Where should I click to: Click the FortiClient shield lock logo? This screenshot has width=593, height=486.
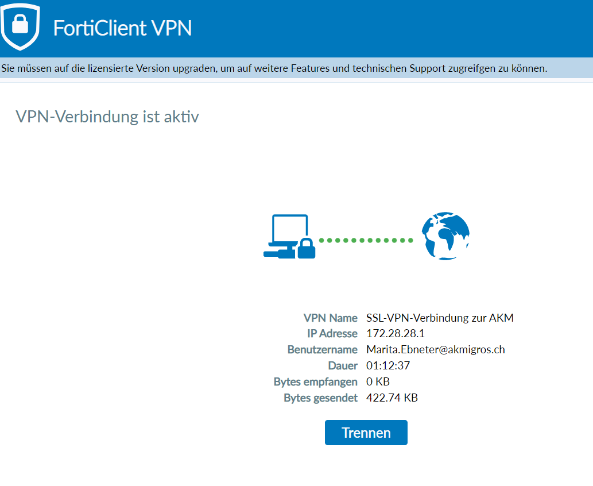point(20,26)
